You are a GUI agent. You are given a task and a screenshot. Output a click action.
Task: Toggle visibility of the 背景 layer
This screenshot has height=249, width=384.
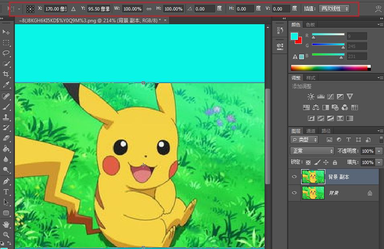[294, 193]
